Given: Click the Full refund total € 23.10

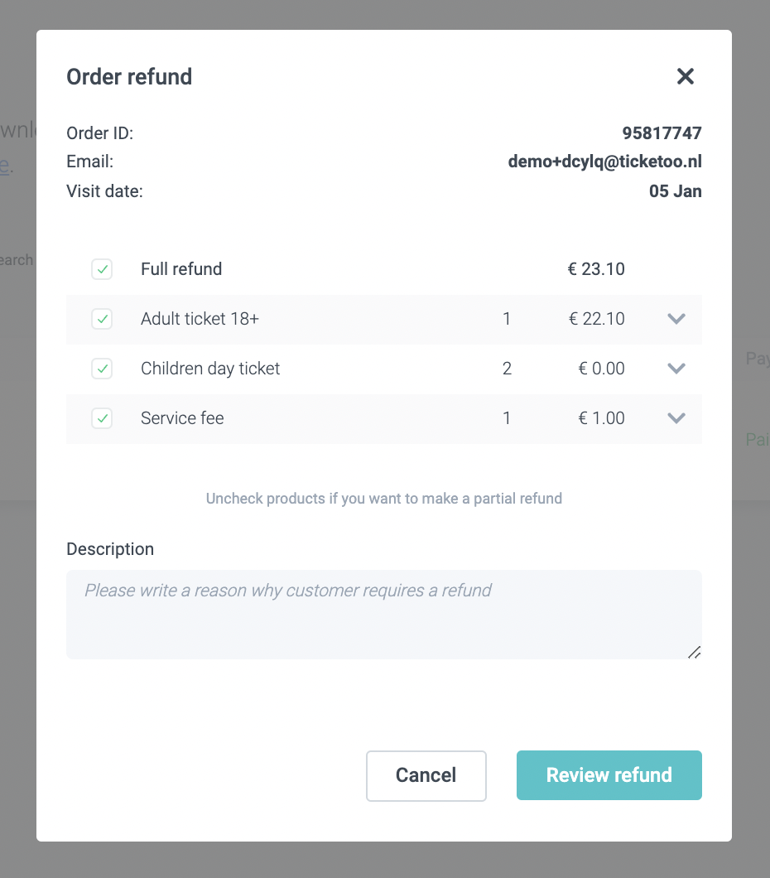Looking at the screenshot, I should [596, 269].
